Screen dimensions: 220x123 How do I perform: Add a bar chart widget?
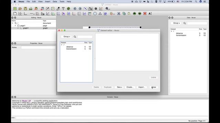click(x=43, y=14)
